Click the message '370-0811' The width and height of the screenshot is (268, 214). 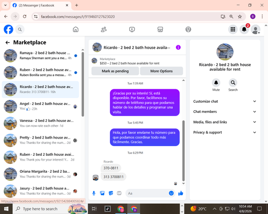point(111,168)
